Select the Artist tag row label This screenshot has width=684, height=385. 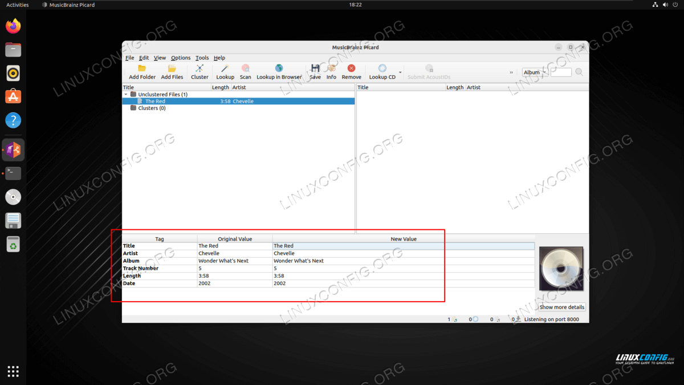click(x=131, y=253)
